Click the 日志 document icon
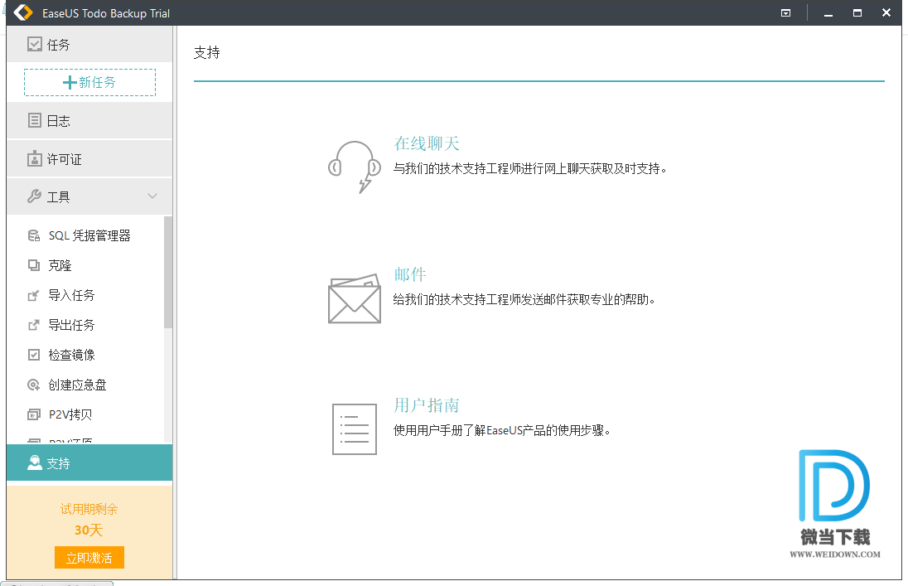Image resolution: width=908 pixels, height=586 pixels. (x=35, y=120)
